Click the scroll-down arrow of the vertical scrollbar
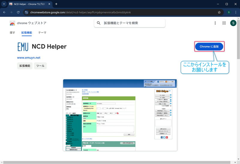The height and width of the screenshot is (164, 240). 238,159
